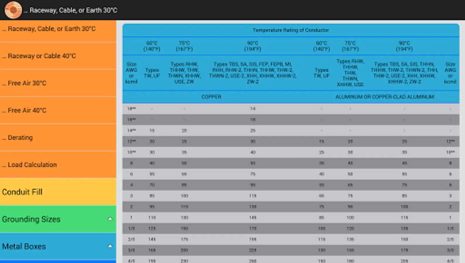Click copper 75°C (167°F) column header
Image resolution: width=465 pixels, height=263 pixels.
184,46
